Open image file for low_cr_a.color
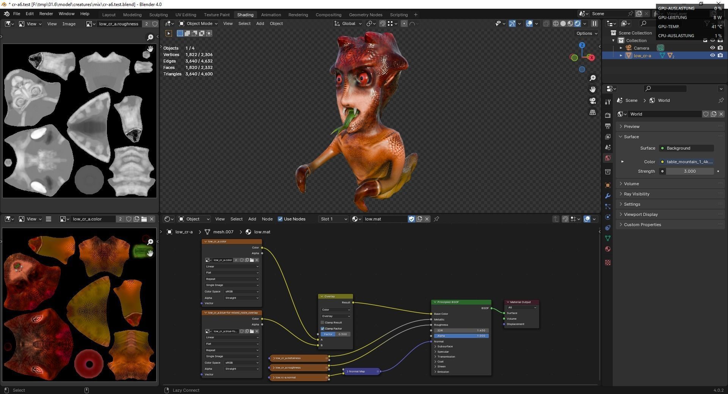 [144, 219]
